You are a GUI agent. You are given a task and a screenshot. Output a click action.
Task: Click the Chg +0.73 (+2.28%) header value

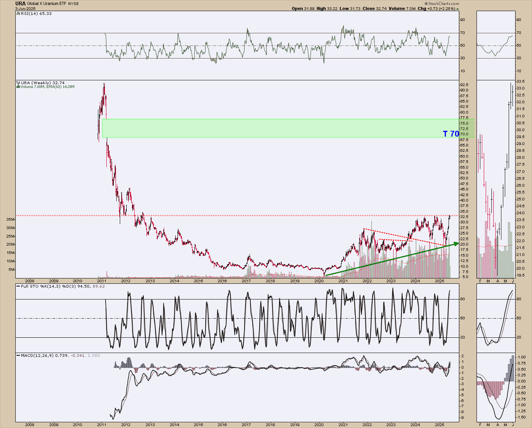(436, 8)
